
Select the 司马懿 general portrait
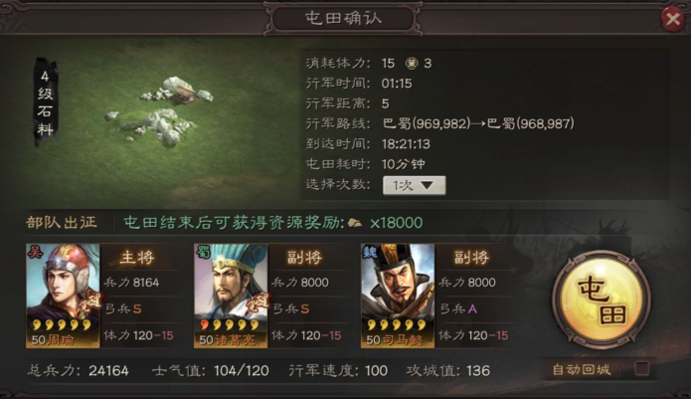click(x=398, y=296)
